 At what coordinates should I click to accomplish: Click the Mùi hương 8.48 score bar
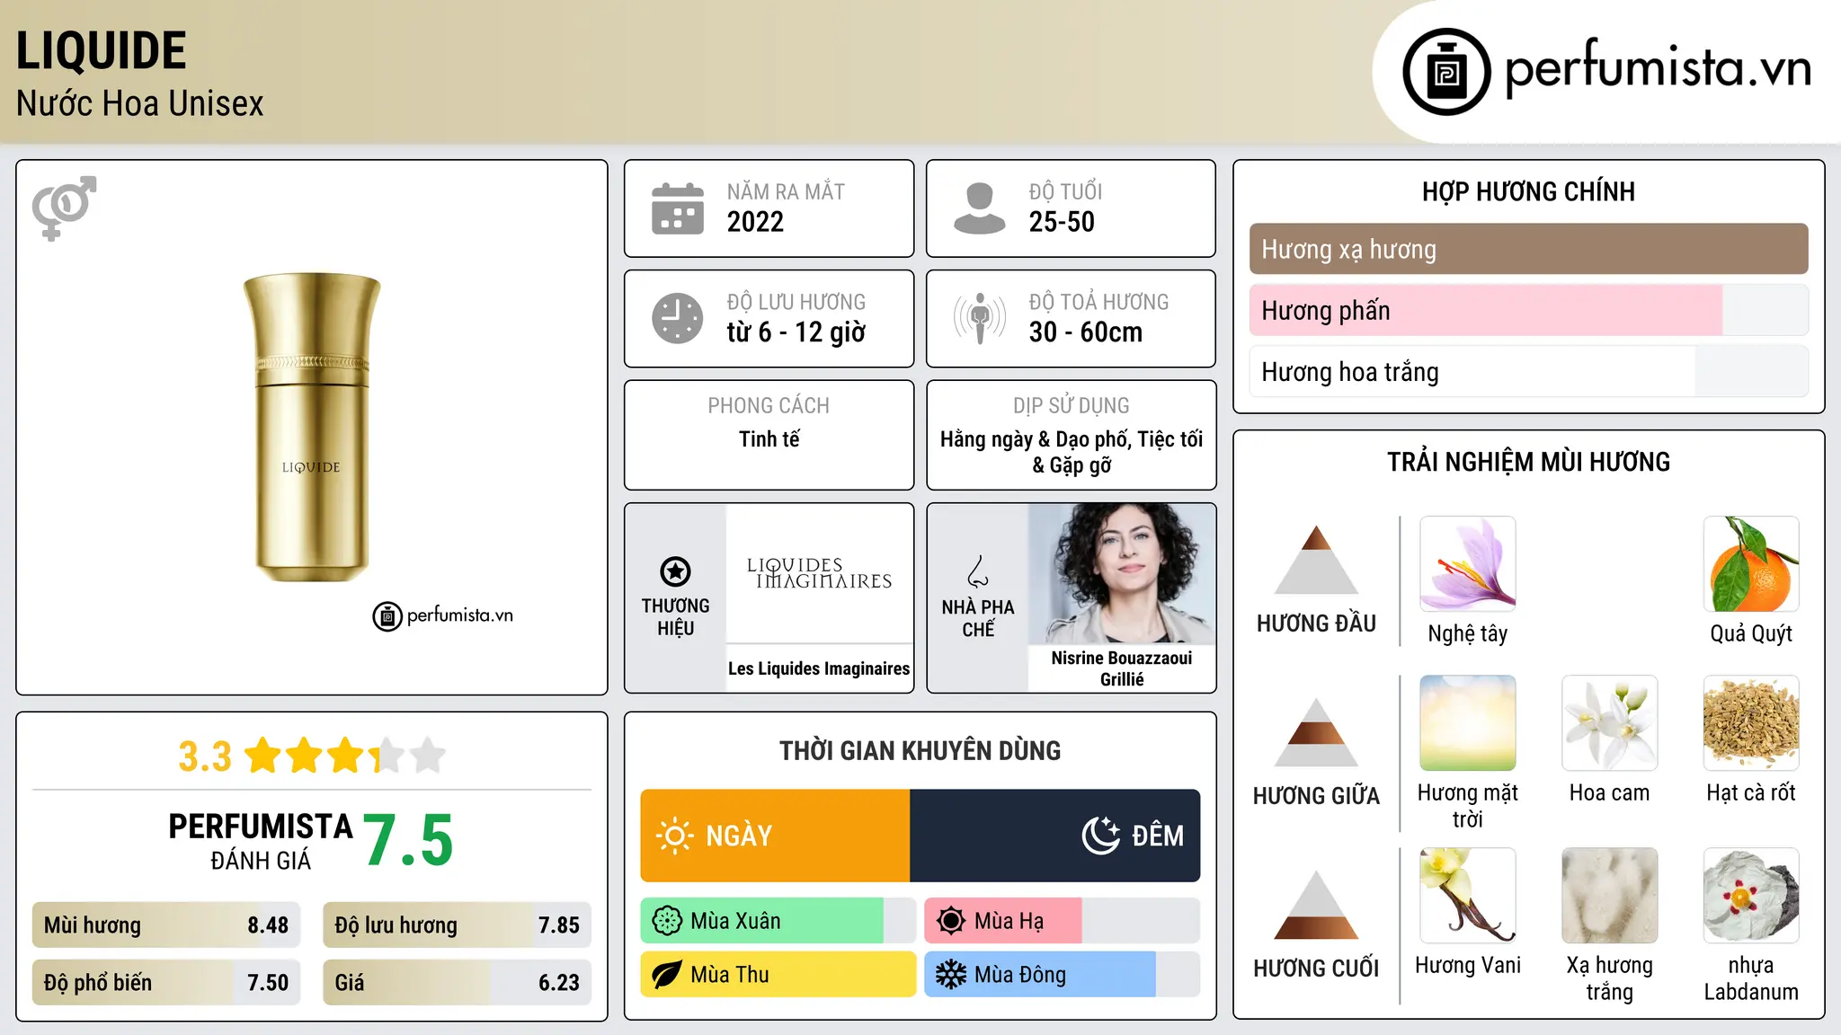click(x=166, y=925)
